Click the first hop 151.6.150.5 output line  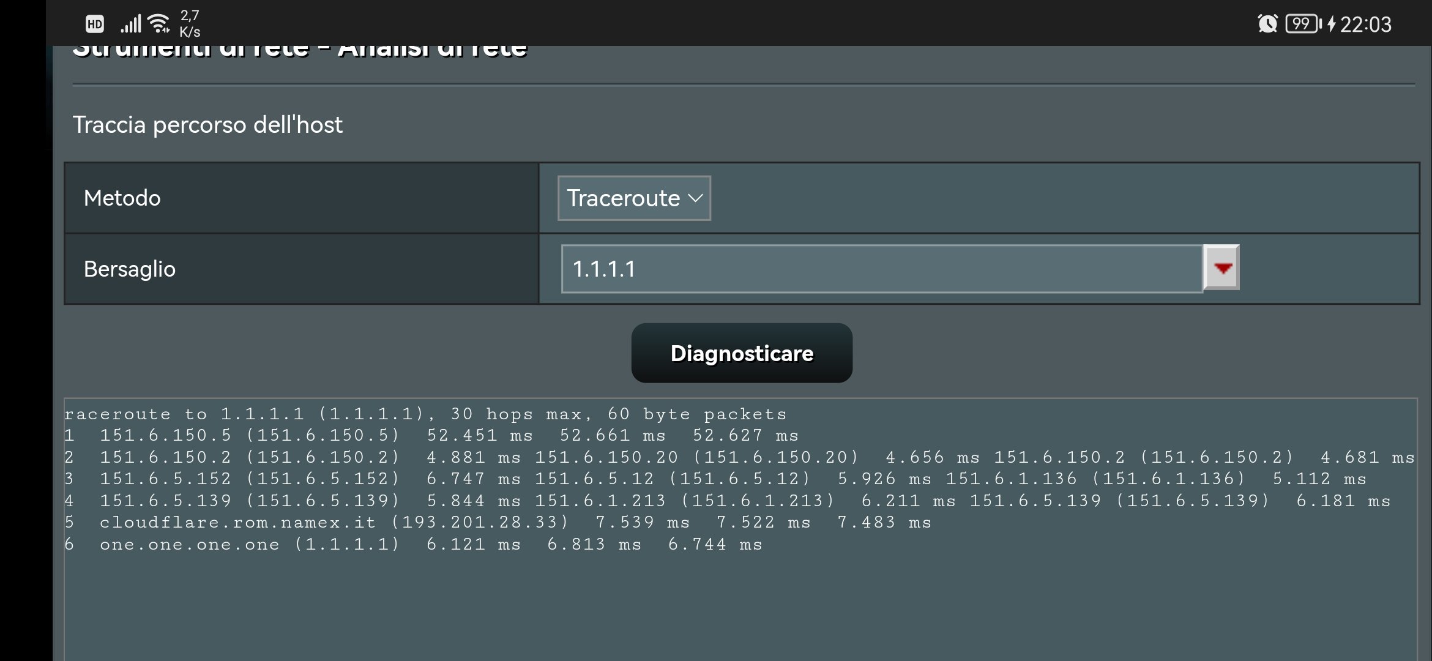click(431, 436)
